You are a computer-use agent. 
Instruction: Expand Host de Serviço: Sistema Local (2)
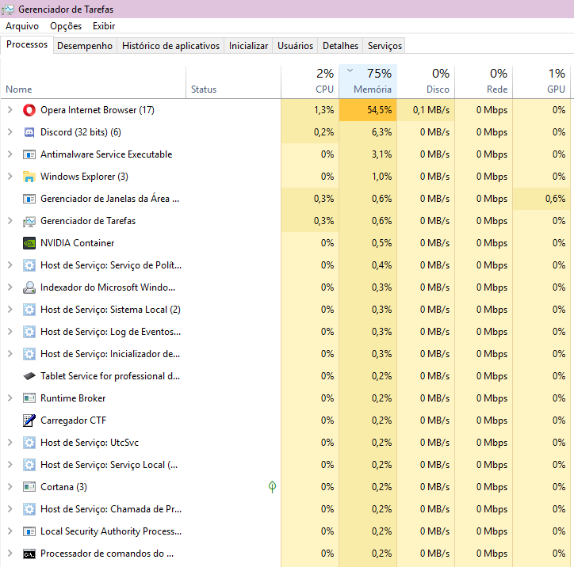click(10, 310)
